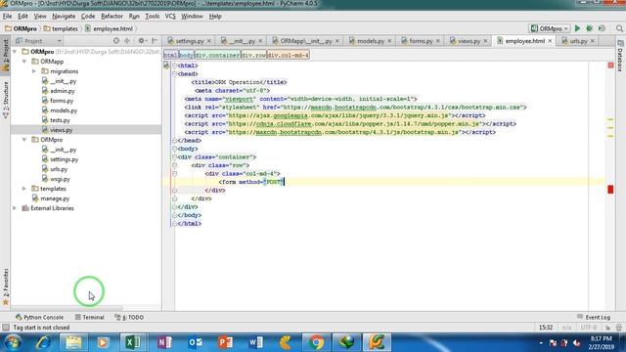The height and width of the screenshot is (352, 626).
Task: Collapse the ORMpro root project node
Action: click(15, 52)
